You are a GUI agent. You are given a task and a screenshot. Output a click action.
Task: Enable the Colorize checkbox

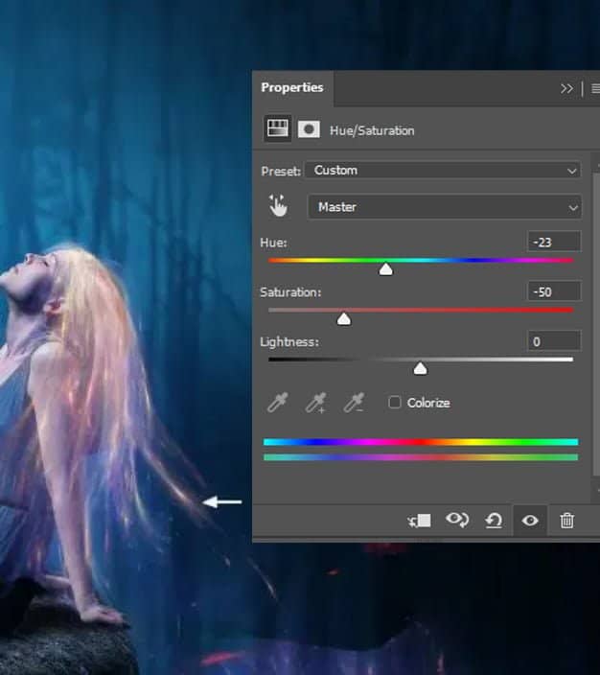[x=395, y=403]
